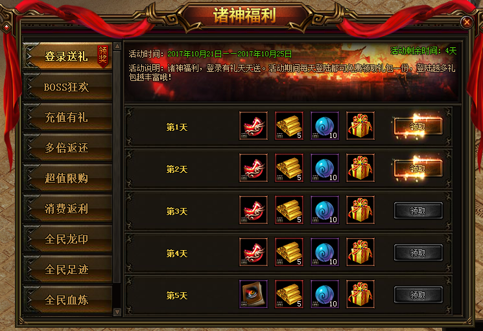Click the red mask item for Day 3
This screenshot has height=331, width=483.
(253, 210)
